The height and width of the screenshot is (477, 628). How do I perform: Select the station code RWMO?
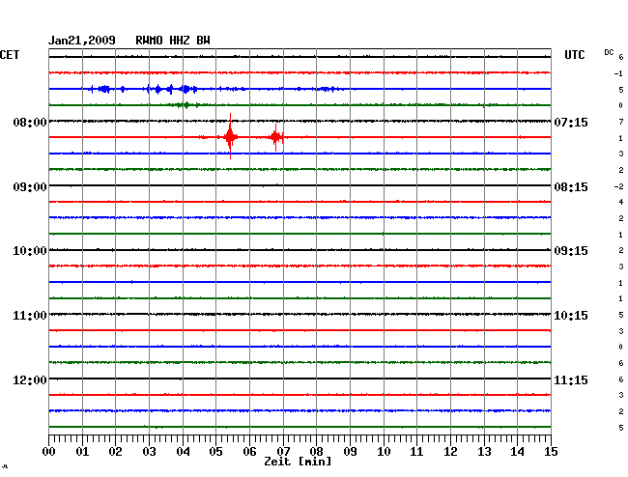(x=149, y=41)
